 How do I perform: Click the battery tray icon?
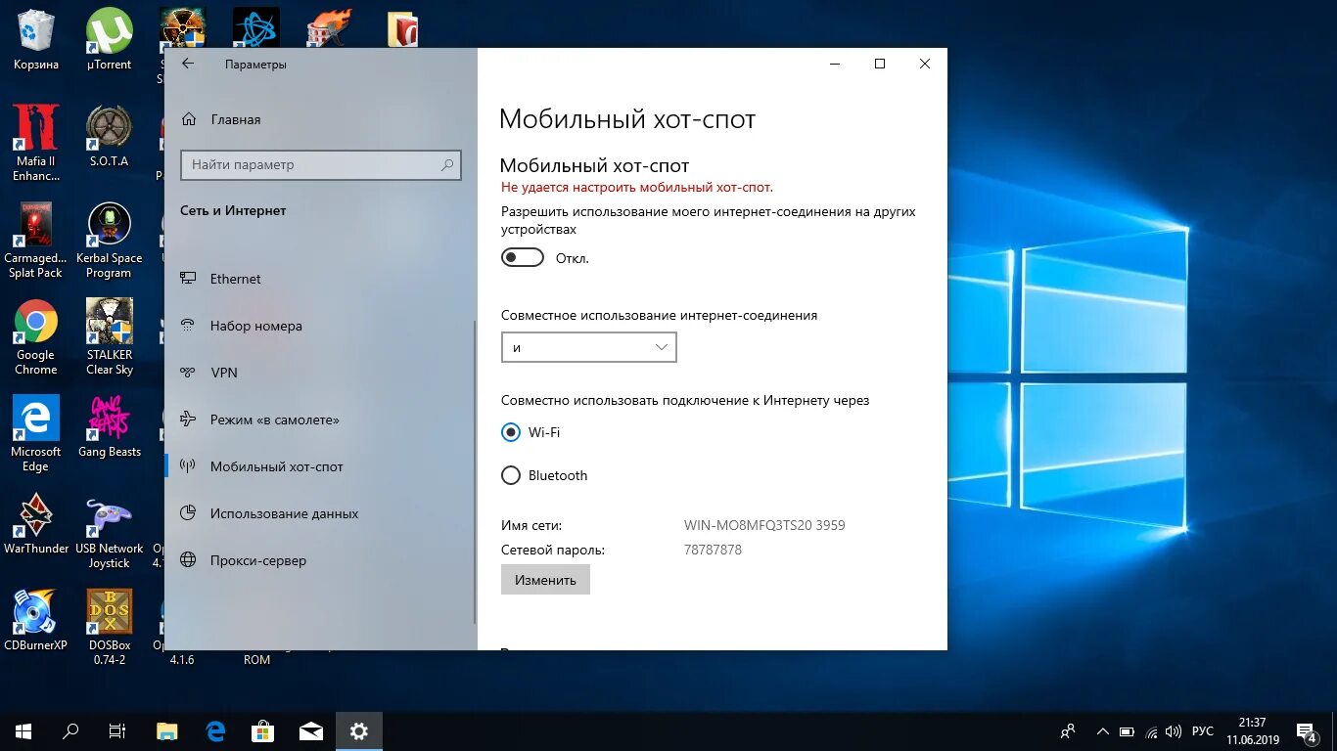click(1127, 731)
